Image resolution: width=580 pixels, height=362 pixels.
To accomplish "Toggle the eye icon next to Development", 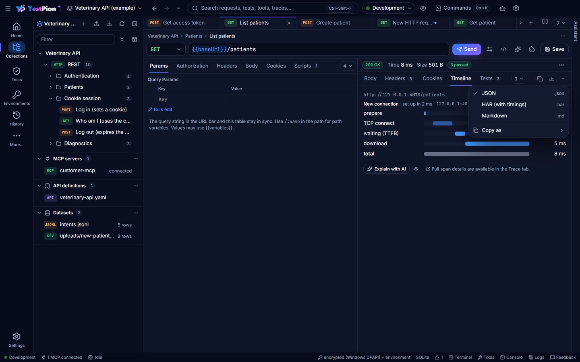I will point(423,8).
